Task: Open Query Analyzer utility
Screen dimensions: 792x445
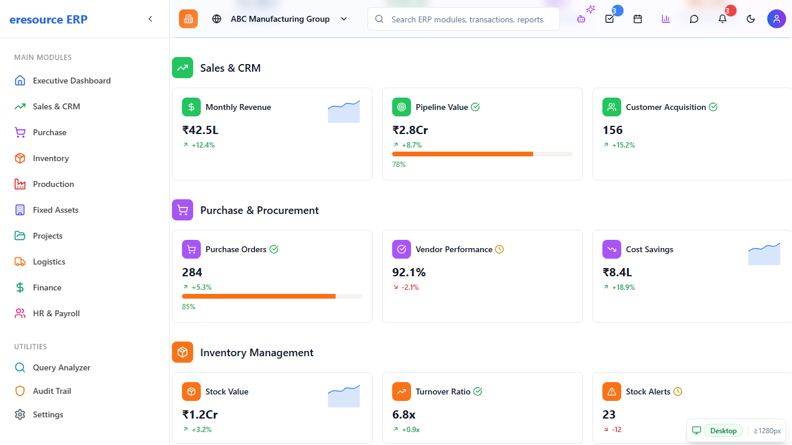Action: [61, 367]
